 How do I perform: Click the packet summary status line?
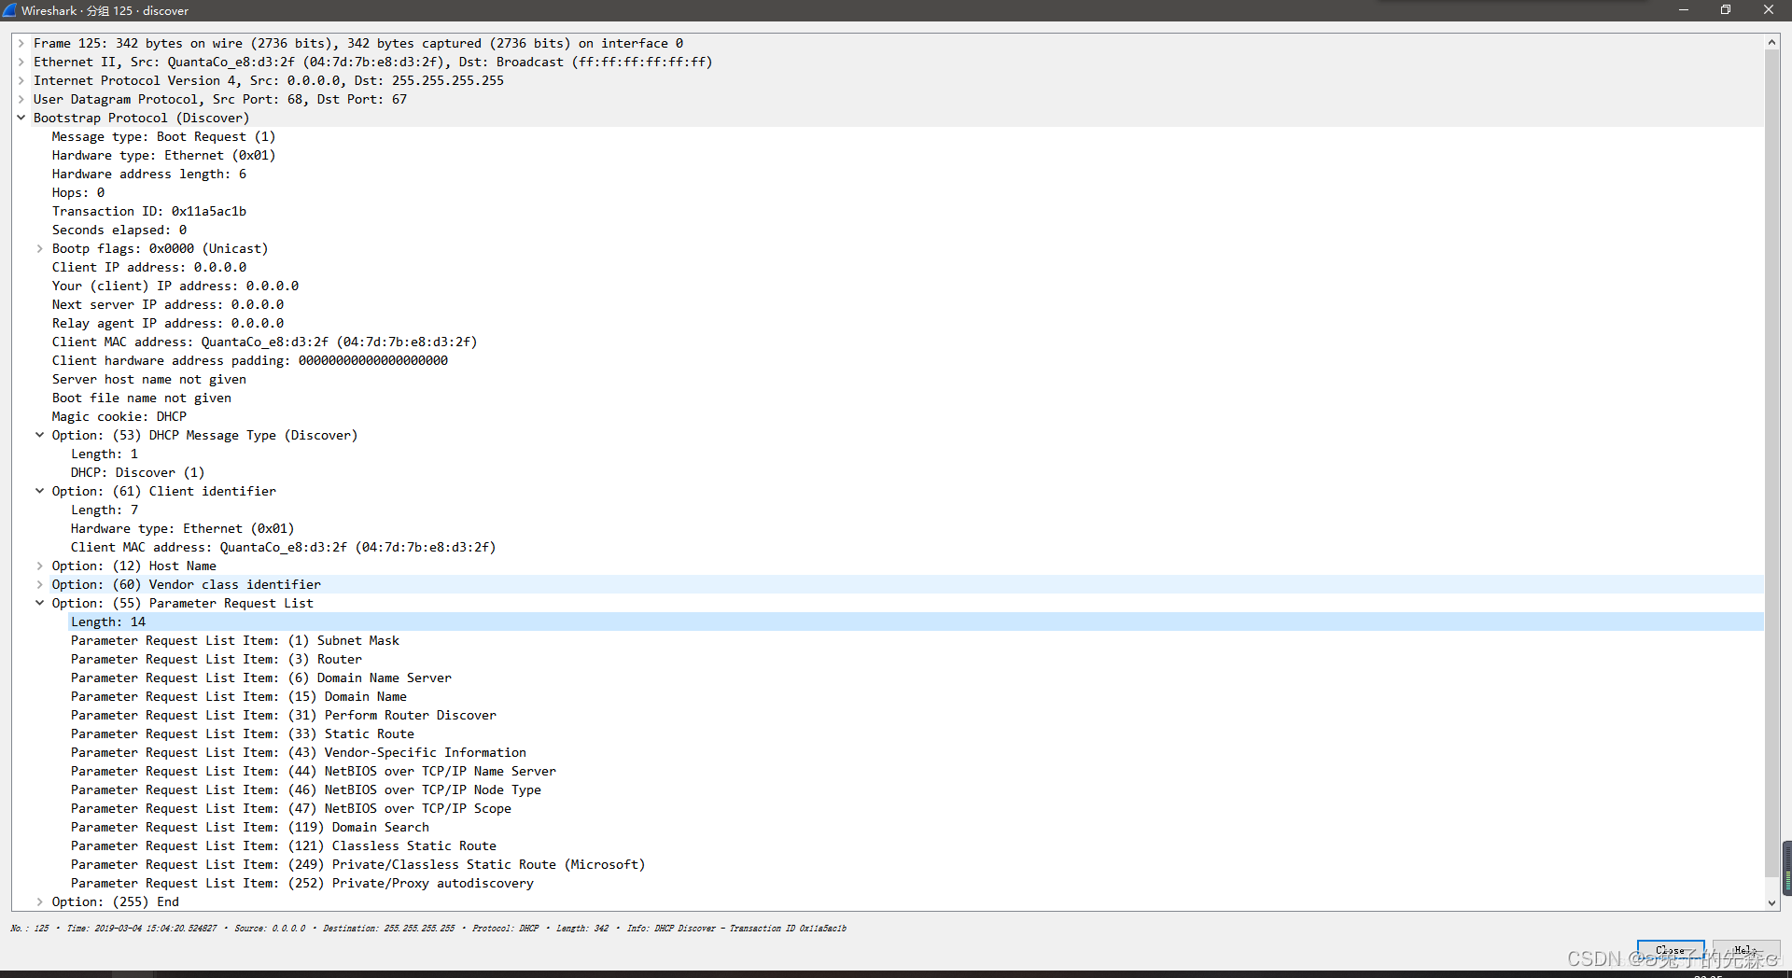pyautogui.click(x=428, y=929)
